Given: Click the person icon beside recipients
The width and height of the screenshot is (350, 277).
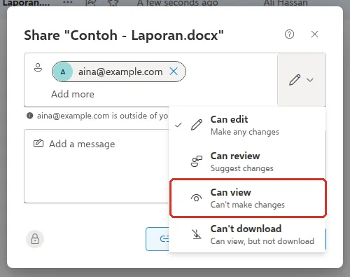Looking at the screenshot, I should click(x=38, y=67).
